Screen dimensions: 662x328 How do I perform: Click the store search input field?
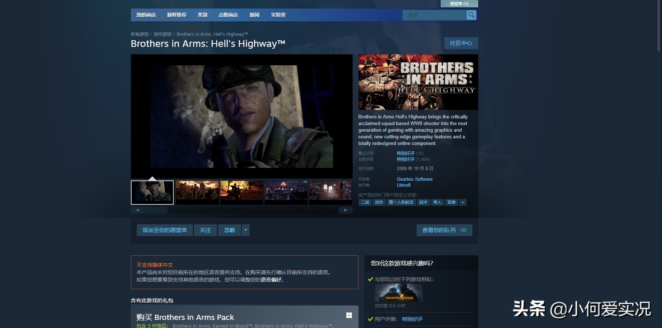coord(434,15)
